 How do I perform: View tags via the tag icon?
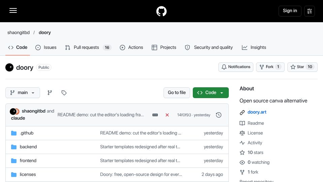[x=64, y=93]
